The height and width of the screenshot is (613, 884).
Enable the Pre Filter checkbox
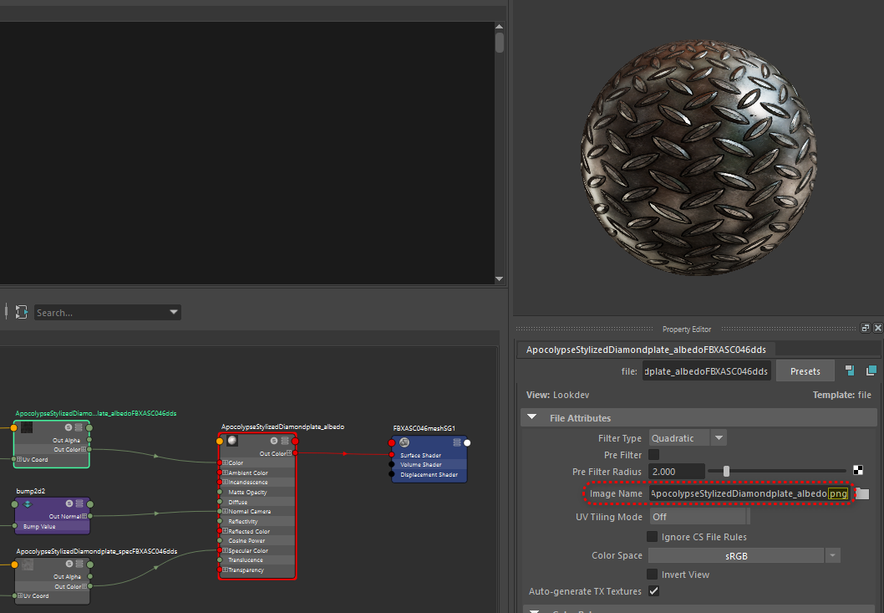pos(653,455)
